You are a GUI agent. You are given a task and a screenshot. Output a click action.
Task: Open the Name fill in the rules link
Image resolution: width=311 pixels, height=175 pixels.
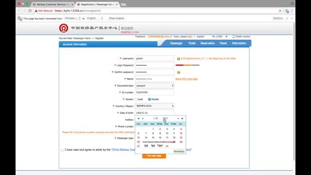(187, 79)
